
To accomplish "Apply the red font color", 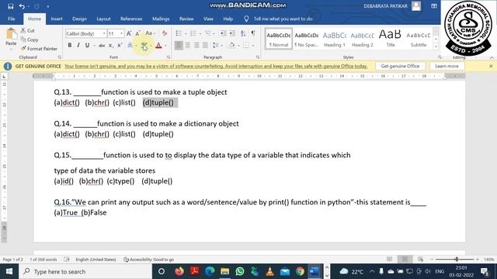I will [x=158, y=46].
